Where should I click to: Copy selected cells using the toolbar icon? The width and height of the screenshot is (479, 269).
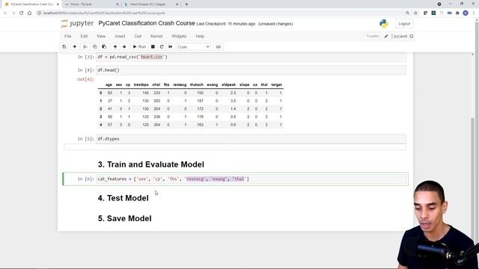(x=95, y=46)
